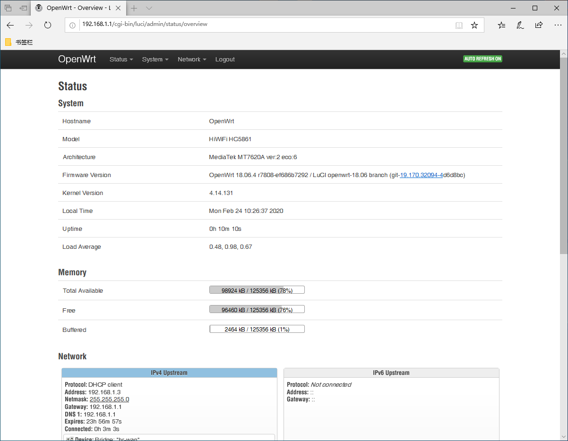Open the browser Settings and more menu
This screenshot has height=441, width=568.
pos(558,25)
